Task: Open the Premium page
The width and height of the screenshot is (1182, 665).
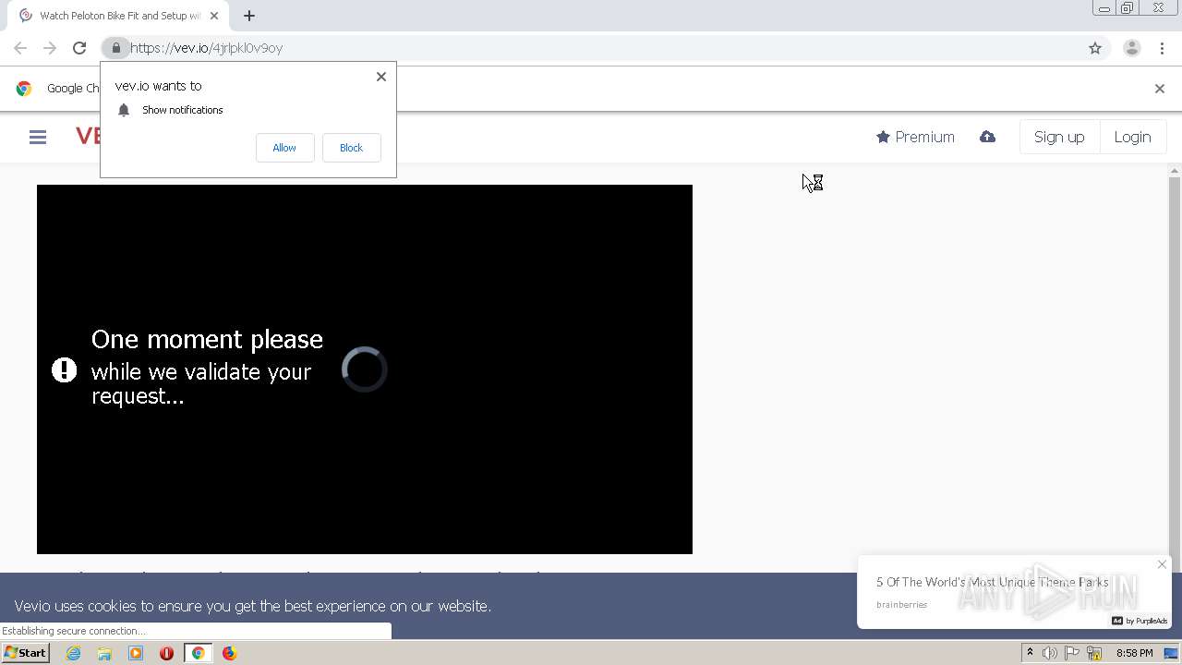Action: (x=915, y=137)
